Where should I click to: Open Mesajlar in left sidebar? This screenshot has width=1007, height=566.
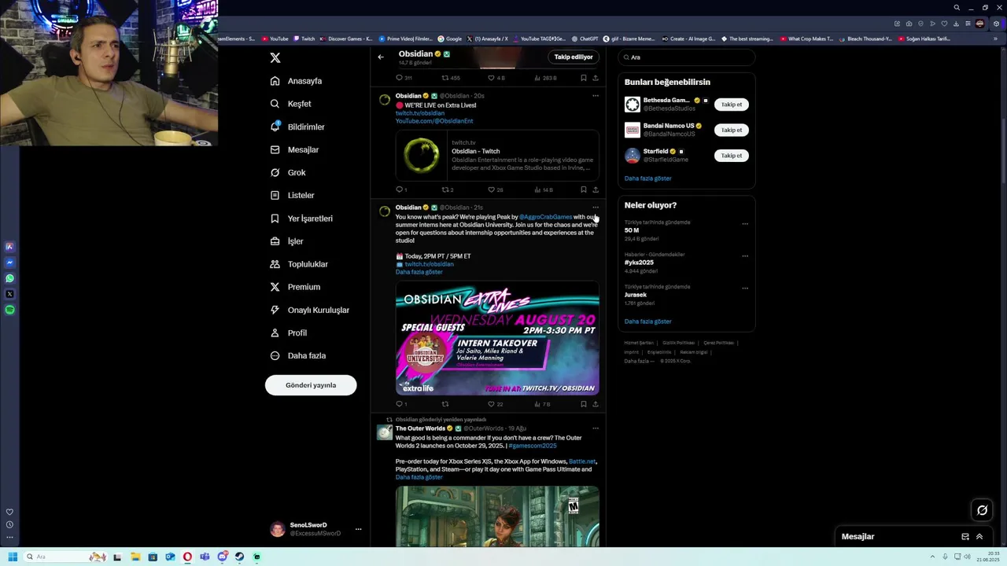294,149
